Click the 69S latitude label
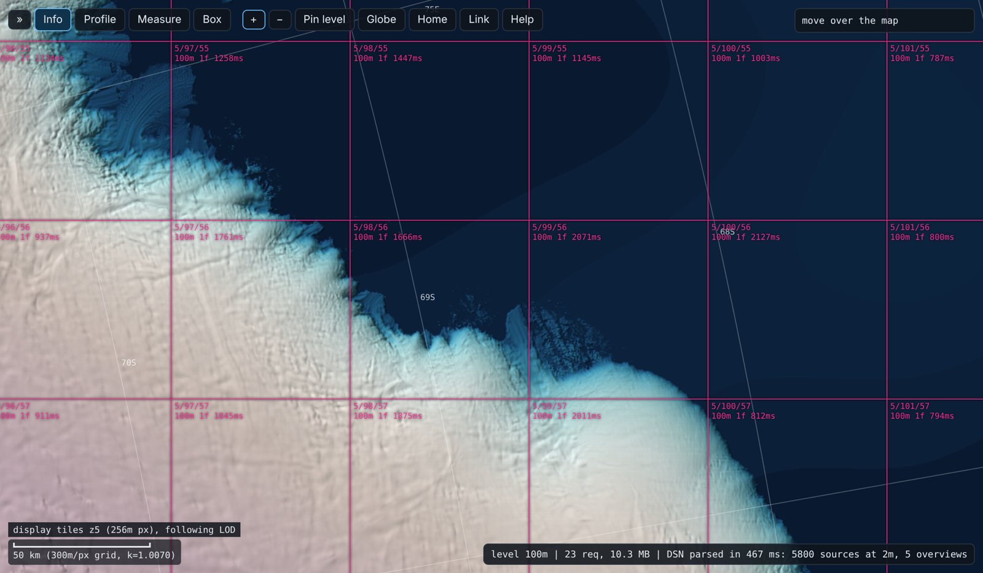This screenshot has width=983, height=573. click(x=428, y=297)
